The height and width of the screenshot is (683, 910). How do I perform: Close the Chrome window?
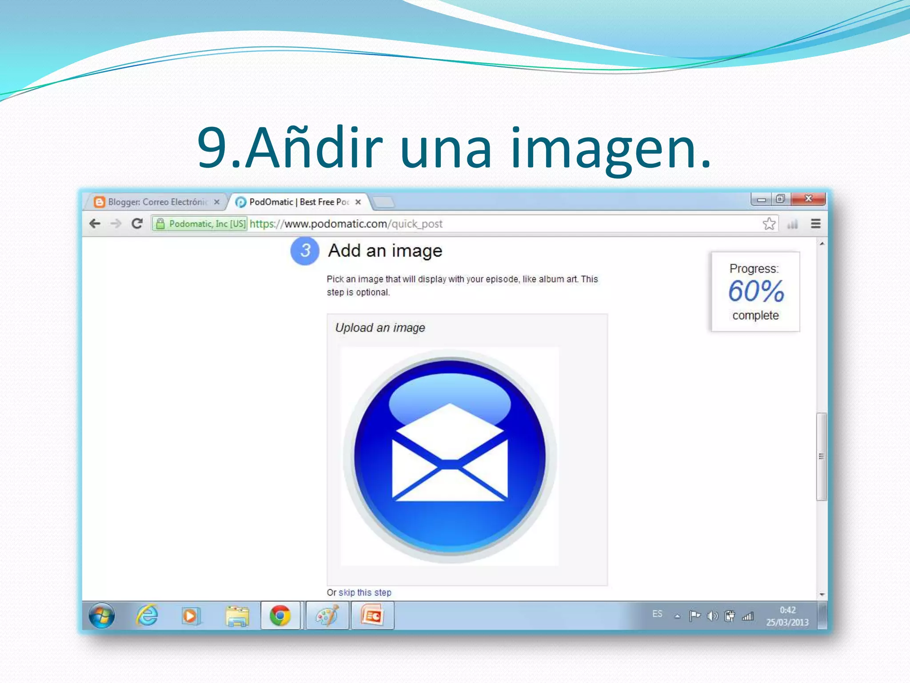coord(809,199)
